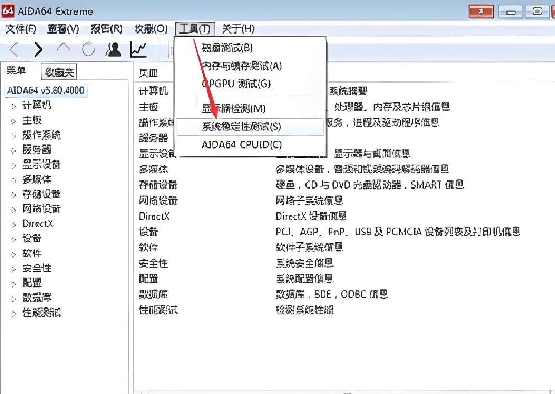Switch to the 收藏夹 tab

(59, 73)
